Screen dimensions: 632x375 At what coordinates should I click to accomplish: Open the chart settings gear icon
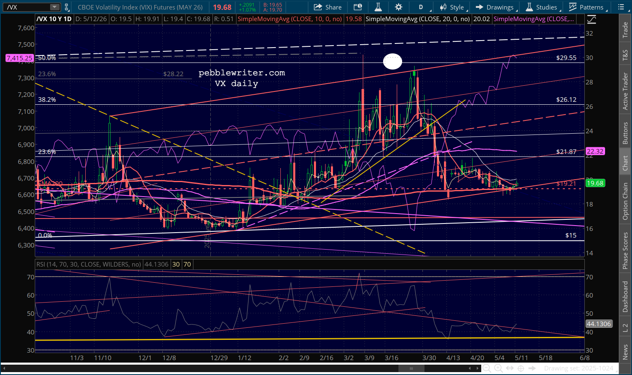pyautogui.click(x=398, y=7)
